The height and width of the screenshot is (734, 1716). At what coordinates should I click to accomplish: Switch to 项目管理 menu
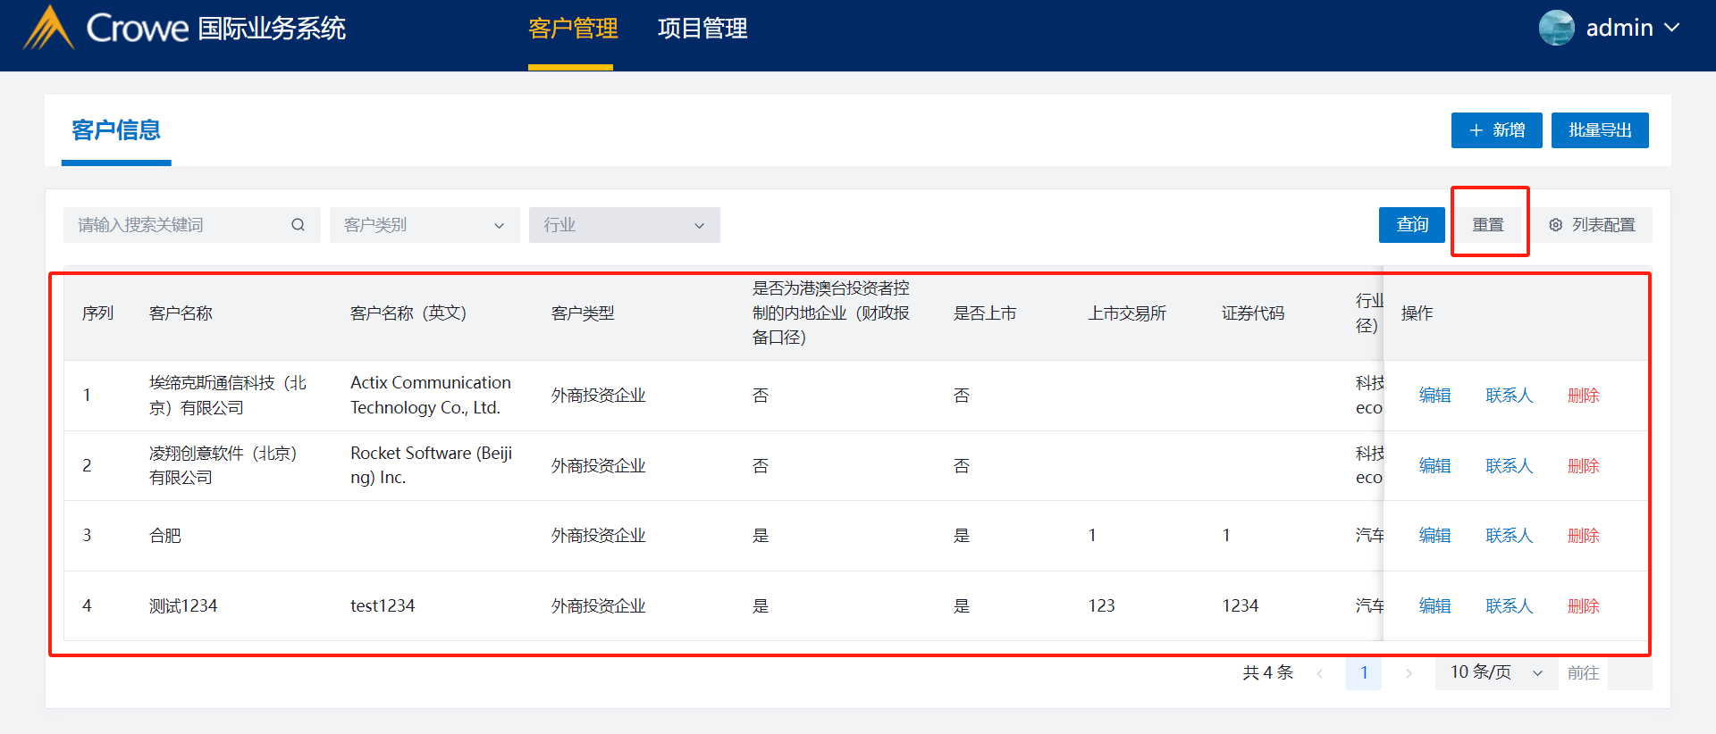click(x=702, y=29)
